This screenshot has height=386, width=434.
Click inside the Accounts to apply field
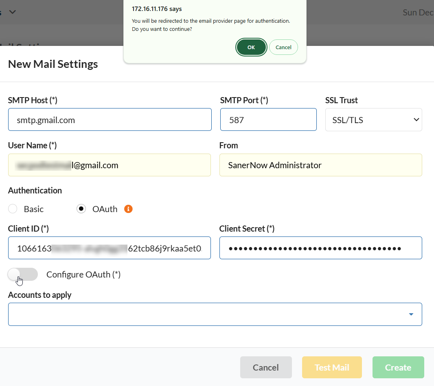[204, 314]
